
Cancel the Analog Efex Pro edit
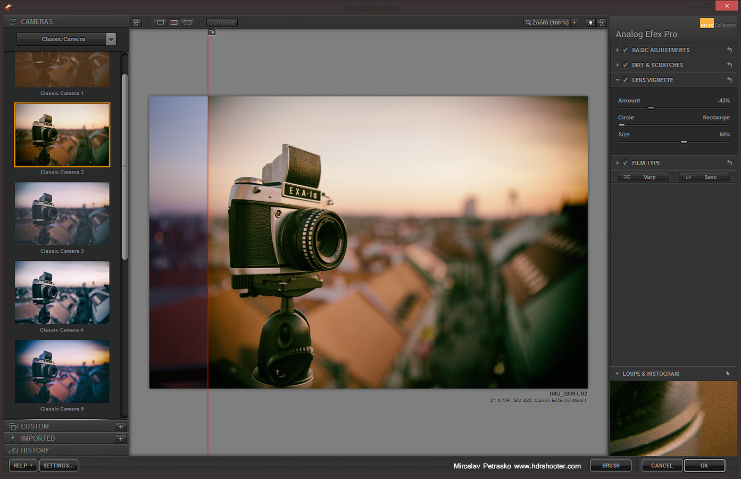pyautogui.click(x=662, y=466)
